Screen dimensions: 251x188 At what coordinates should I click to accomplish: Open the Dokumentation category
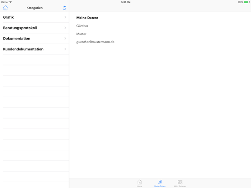35,39
